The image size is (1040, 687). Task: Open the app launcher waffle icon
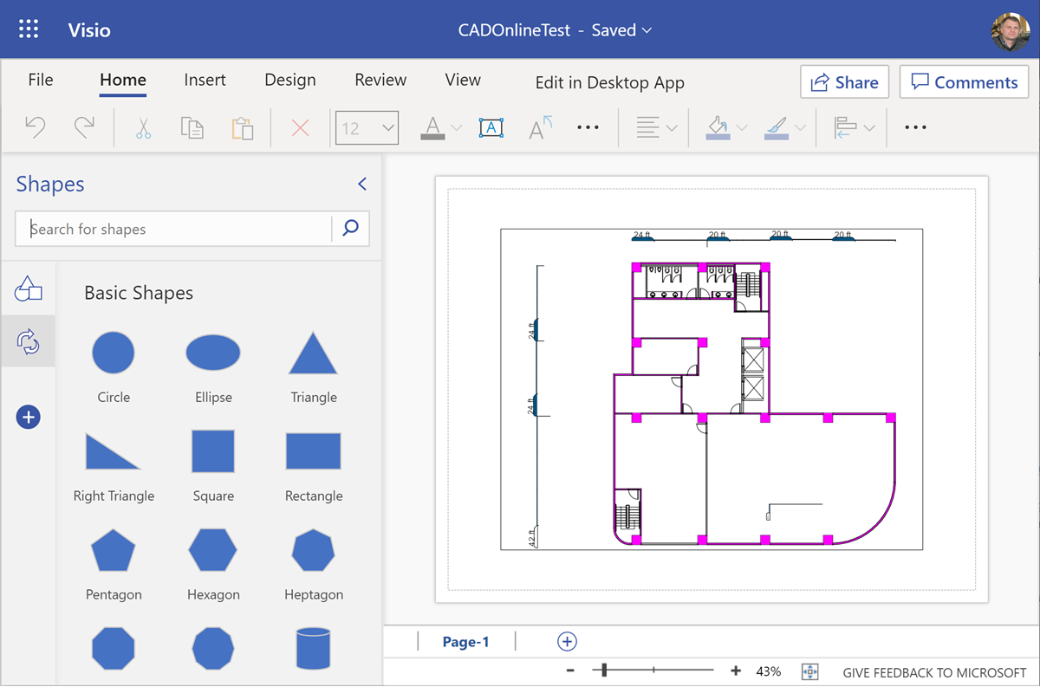pos(29,29)
